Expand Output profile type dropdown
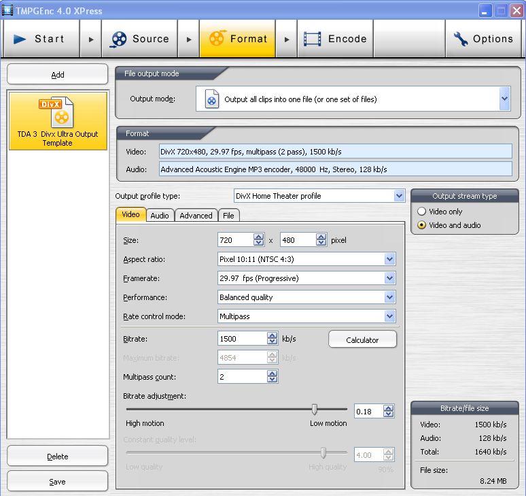This screenshot has width=526, height=496. [x=399, y=196]
